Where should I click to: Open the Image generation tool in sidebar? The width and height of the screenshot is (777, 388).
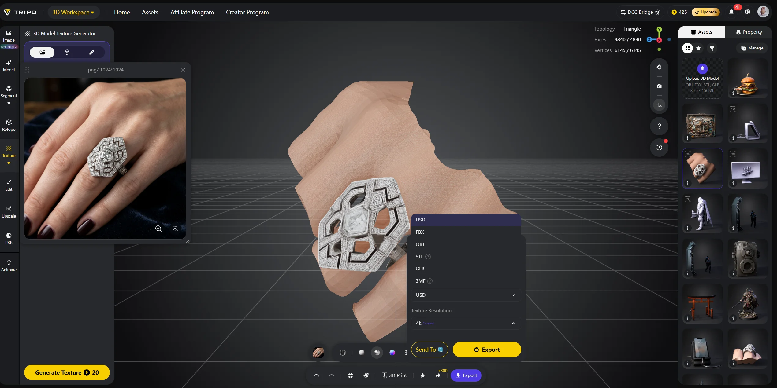click(x=9, y=36)
